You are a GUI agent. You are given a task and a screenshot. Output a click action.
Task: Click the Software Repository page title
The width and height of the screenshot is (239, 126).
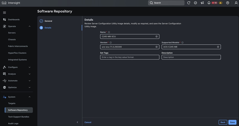point(55,11)
